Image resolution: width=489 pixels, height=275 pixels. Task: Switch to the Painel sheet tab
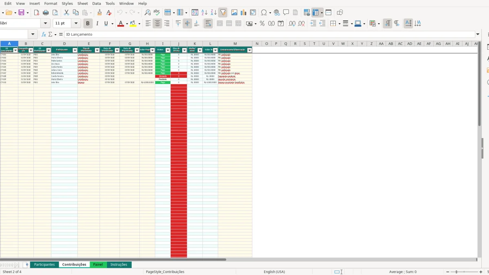click(x=98, y=264)
